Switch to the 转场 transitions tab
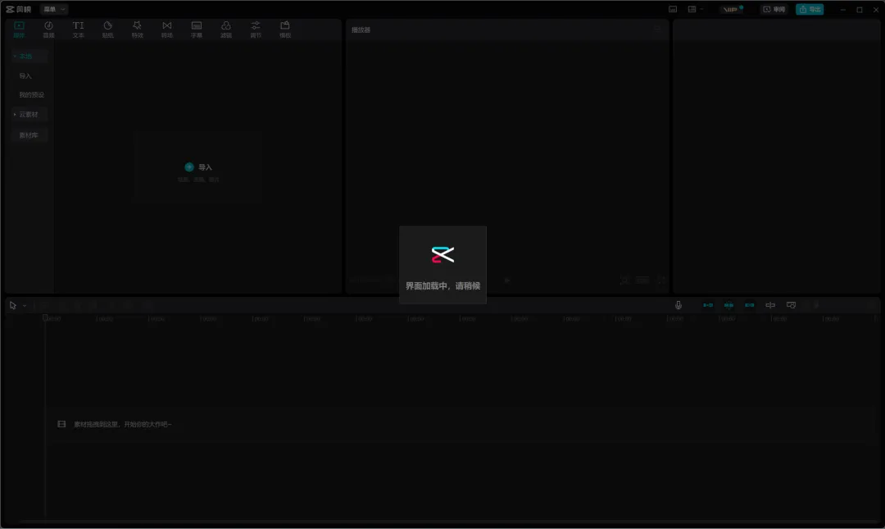Image resolution: width=885 pixels, height=529 pixels. pyautogui.click(x=167, y=30)
